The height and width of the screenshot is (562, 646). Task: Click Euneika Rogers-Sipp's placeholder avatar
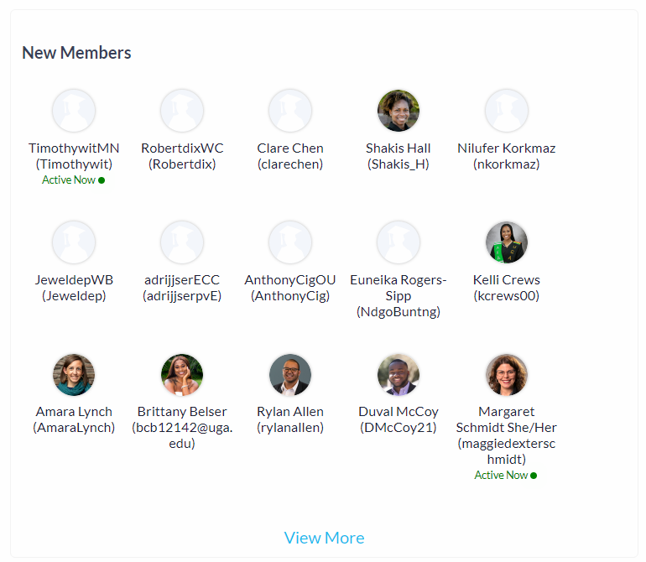399,242
